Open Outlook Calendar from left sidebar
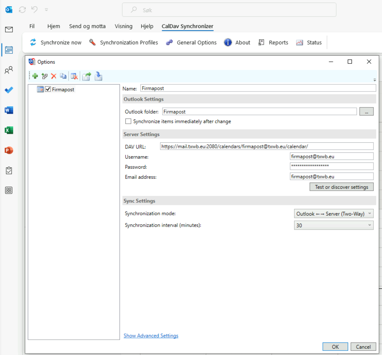 [9, 50]
